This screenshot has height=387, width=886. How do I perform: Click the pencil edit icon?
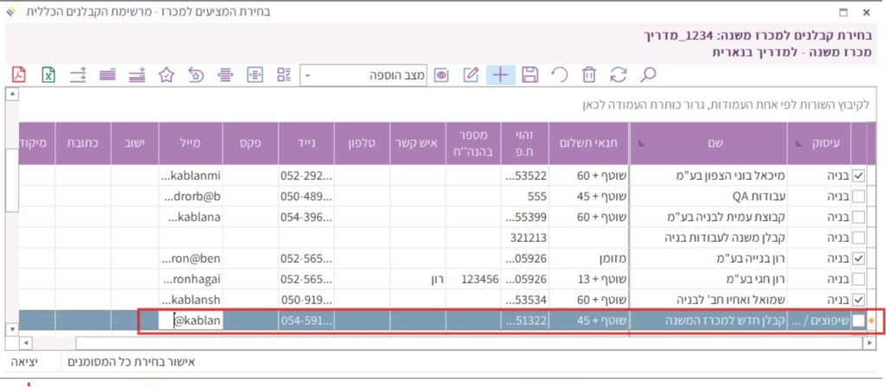click(x=471, y=74)
